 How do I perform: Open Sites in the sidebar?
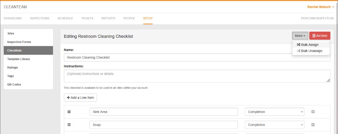point(28,33)
